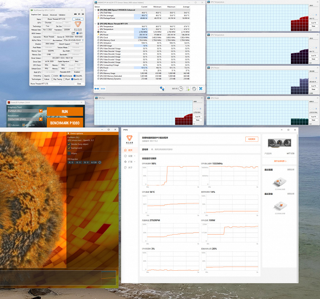Click the Moore Threads logo in GPU-Z
Screen dimensions: 320x299
(78, 25)
